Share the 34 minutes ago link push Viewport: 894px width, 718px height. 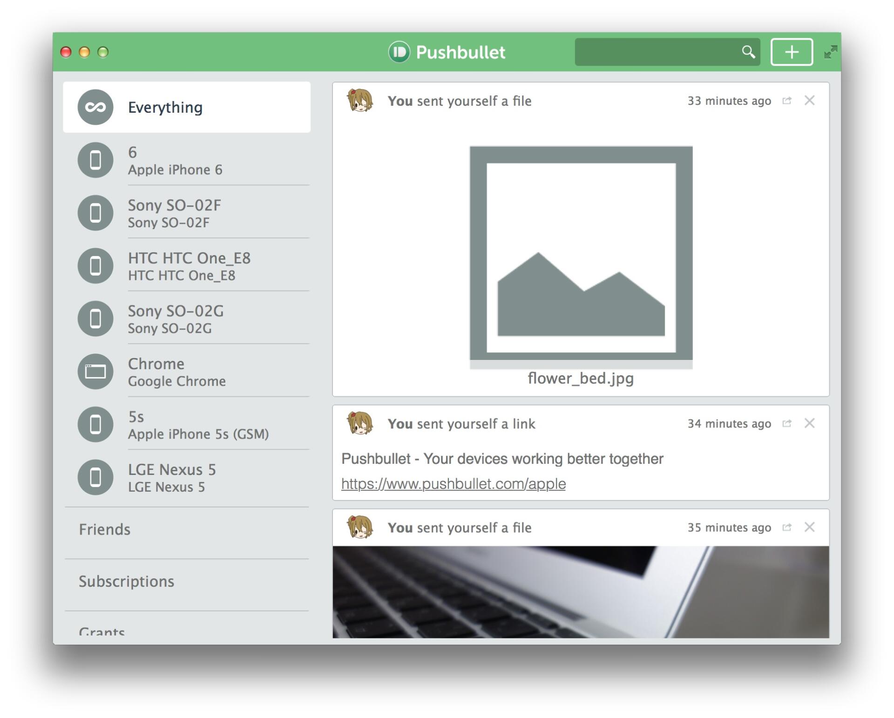coord(786,423)
